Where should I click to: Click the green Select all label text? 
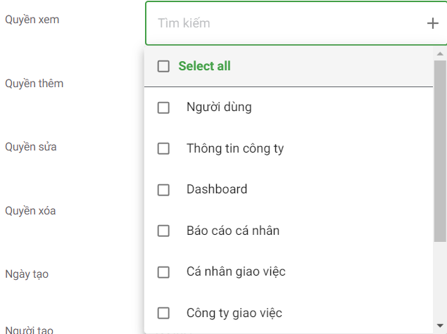(204, 66)
